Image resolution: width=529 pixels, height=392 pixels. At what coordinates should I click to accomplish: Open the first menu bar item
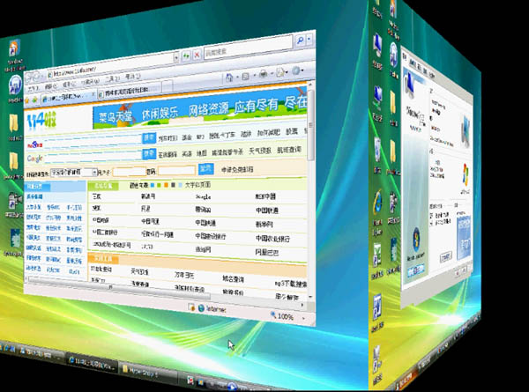click(33, 88)
